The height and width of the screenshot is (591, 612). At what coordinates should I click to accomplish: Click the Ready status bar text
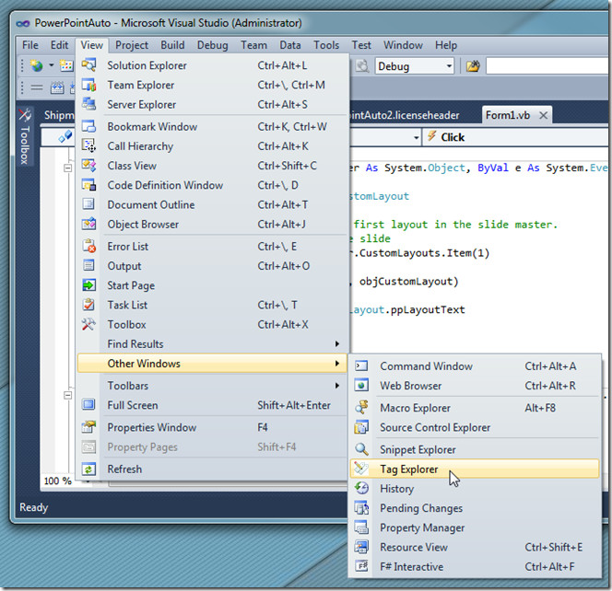[x=33, y=507]
